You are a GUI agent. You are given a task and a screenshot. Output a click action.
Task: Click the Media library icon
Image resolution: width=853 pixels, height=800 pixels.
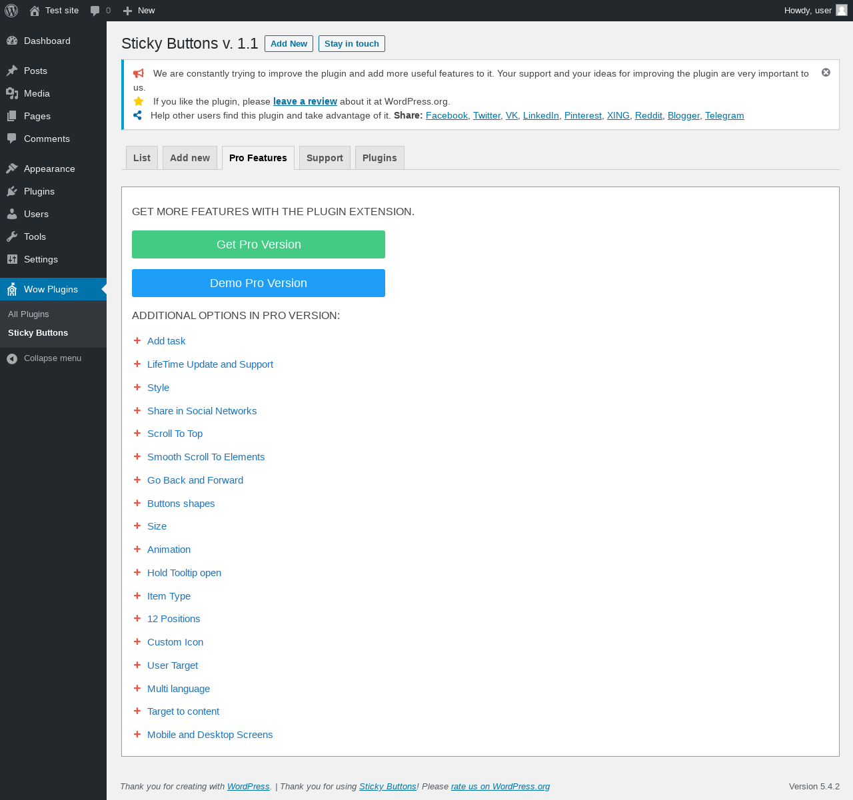[12, 93]
